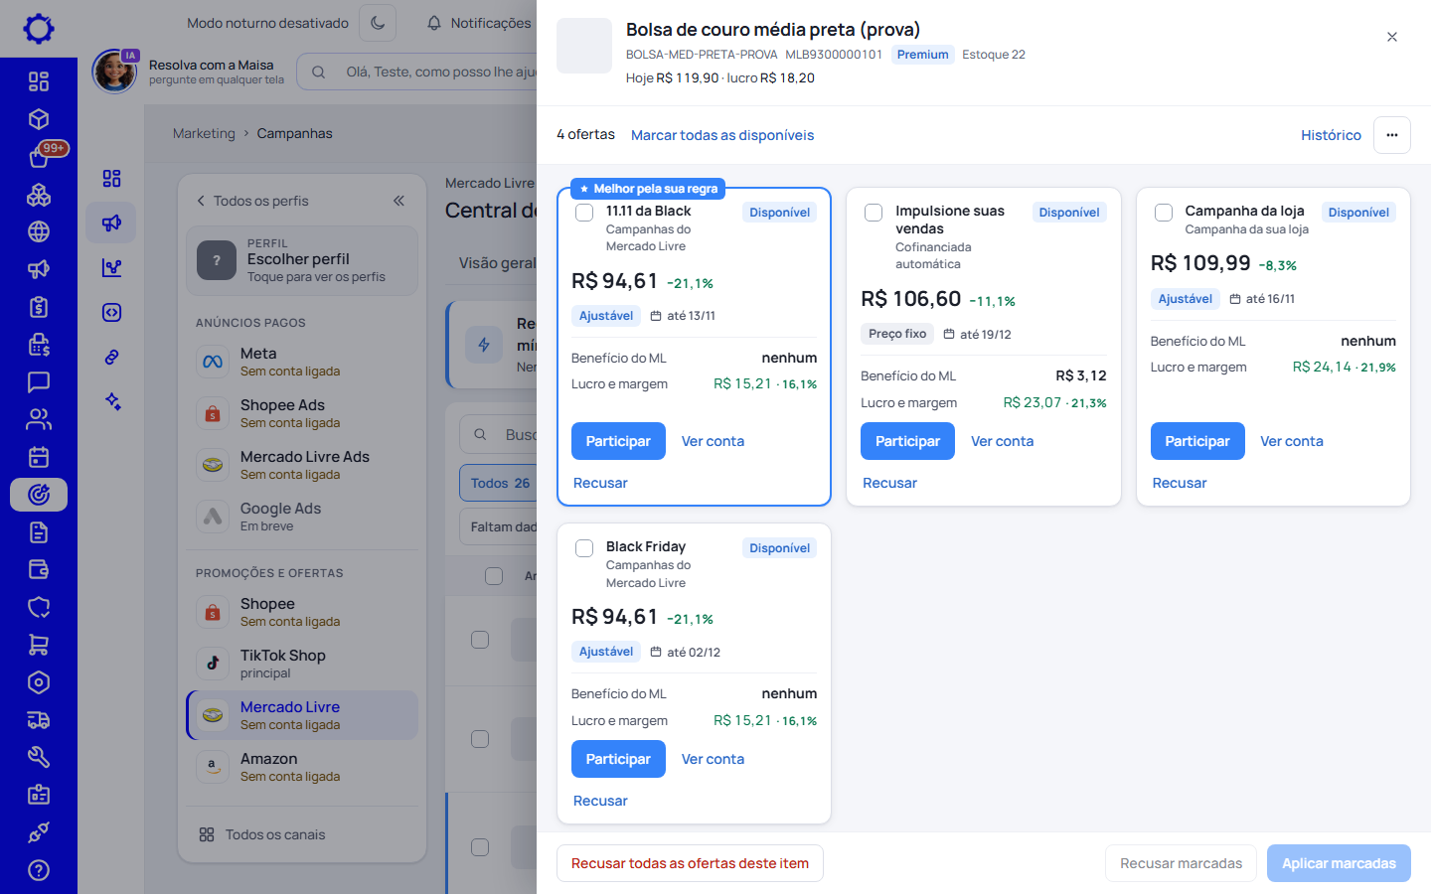
Task: Check the Black Friday offer checkbox
Action: tap(584, 548)
